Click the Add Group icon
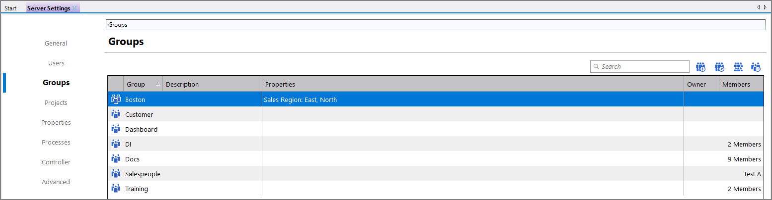The height and width of the screenshot is (200, 772). click(x=701, y=67)
